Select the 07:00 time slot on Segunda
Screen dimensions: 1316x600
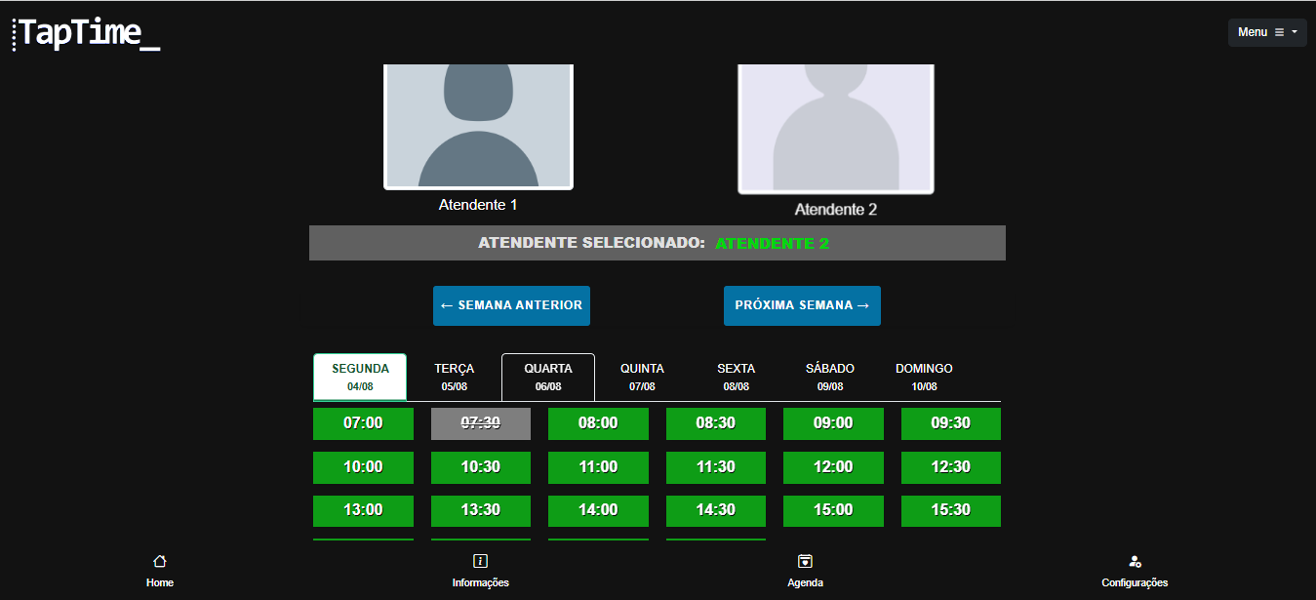click(x=363, y=422)
